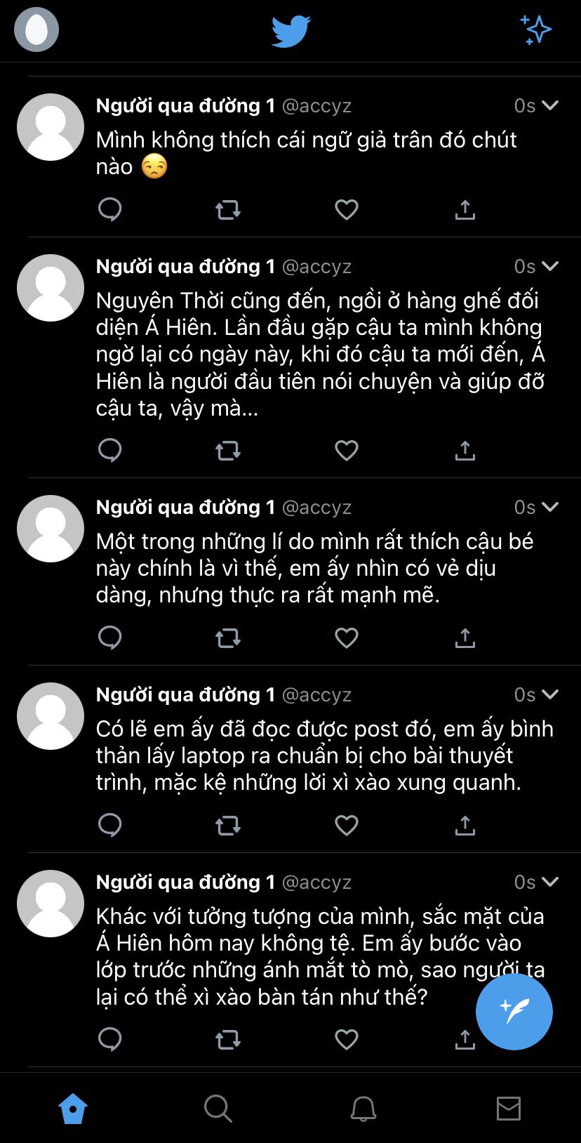Switch timeline with the sparkle icon
The height and width of the screenshot is (1143, 581).
[x=536, y=30]
